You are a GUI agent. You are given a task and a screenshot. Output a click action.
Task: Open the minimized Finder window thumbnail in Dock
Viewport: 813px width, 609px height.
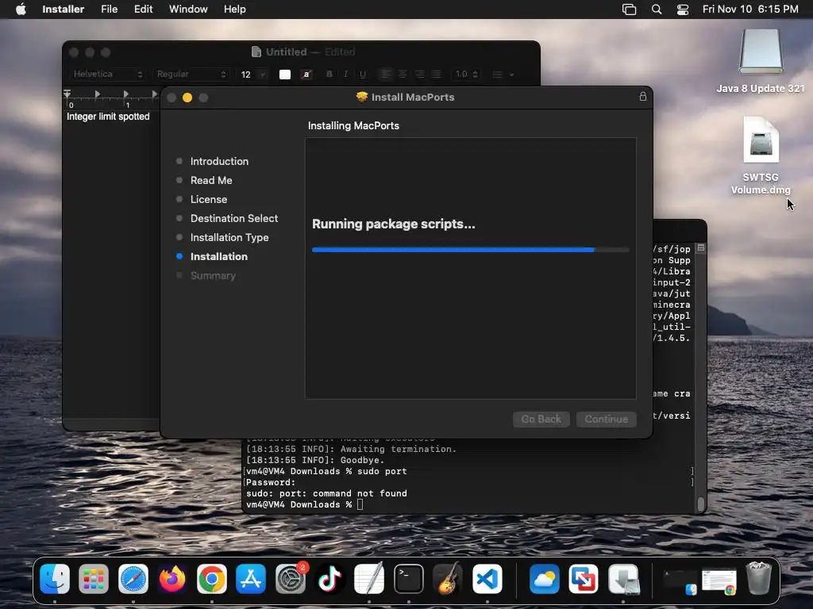pyautogui.click(x=680, y=581)
